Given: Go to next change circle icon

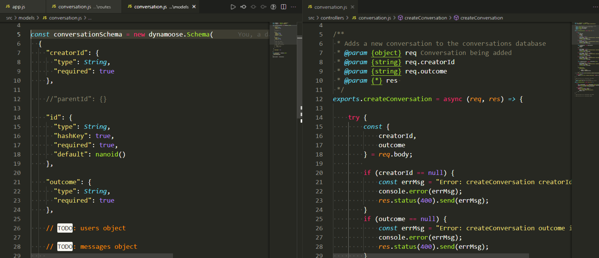Looking at the screenshot, I should pyautogui.click(x=263, y=7).
